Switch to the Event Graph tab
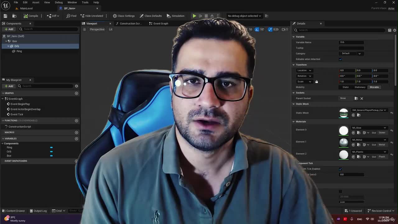Screen dimensions: 398x224 159,24
